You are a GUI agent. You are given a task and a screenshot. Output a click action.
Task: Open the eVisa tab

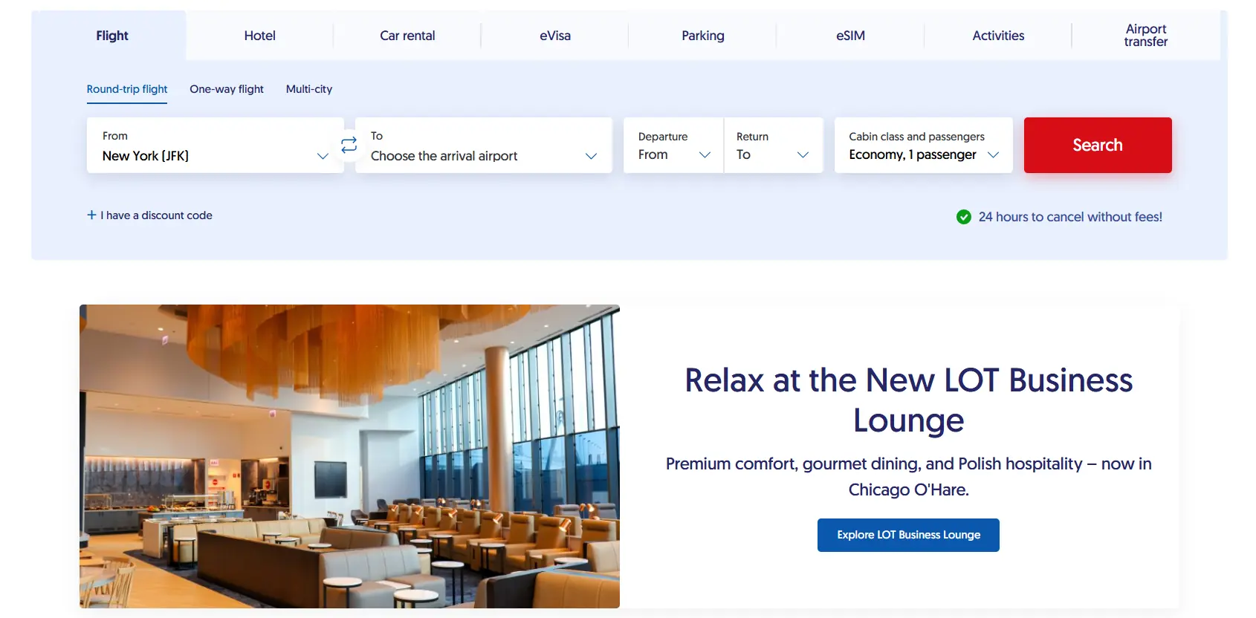click(555, 36)
